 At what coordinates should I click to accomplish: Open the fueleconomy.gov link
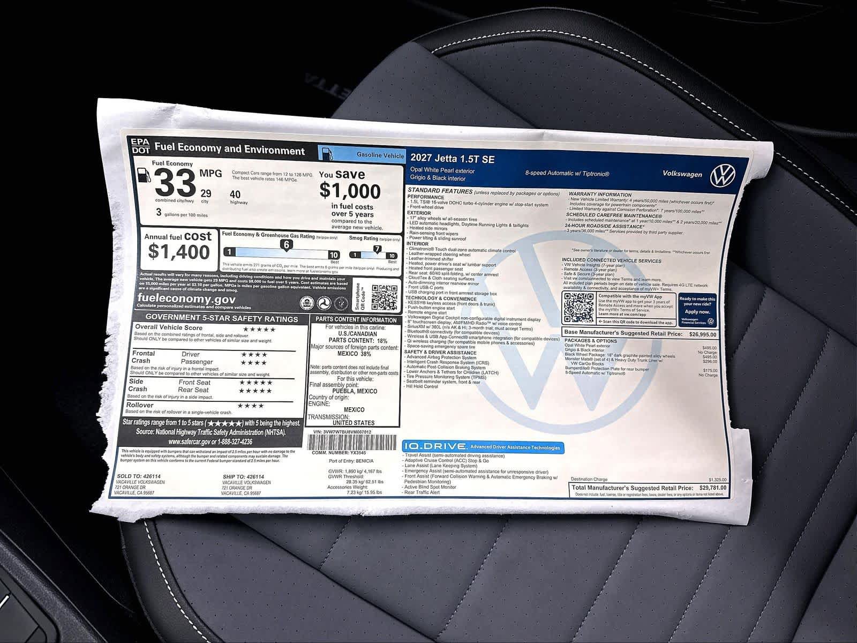[186, 298]
